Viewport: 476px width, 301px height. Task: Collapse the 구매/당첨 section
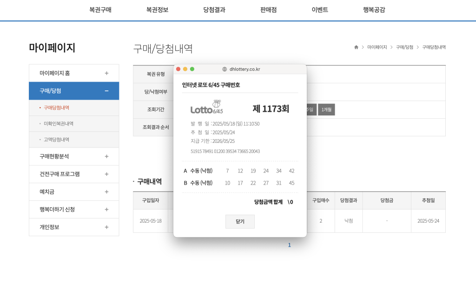[x=106, y=91]
